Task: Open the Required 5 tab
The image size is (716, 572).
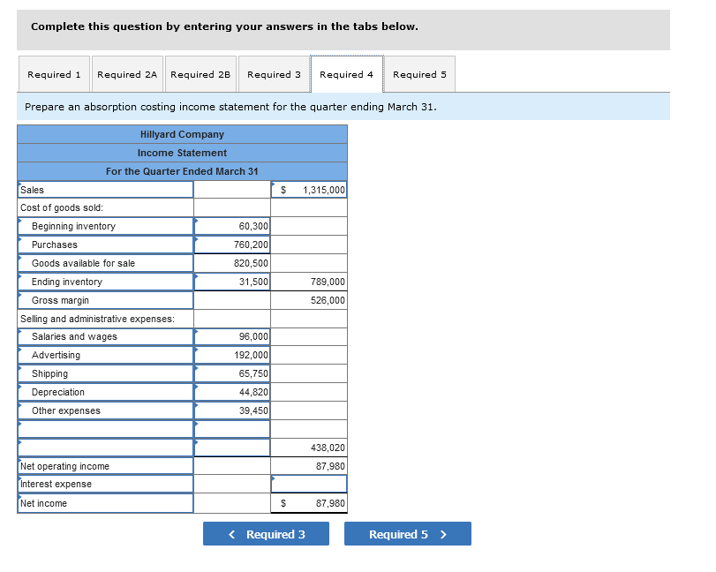Action: 419,74
